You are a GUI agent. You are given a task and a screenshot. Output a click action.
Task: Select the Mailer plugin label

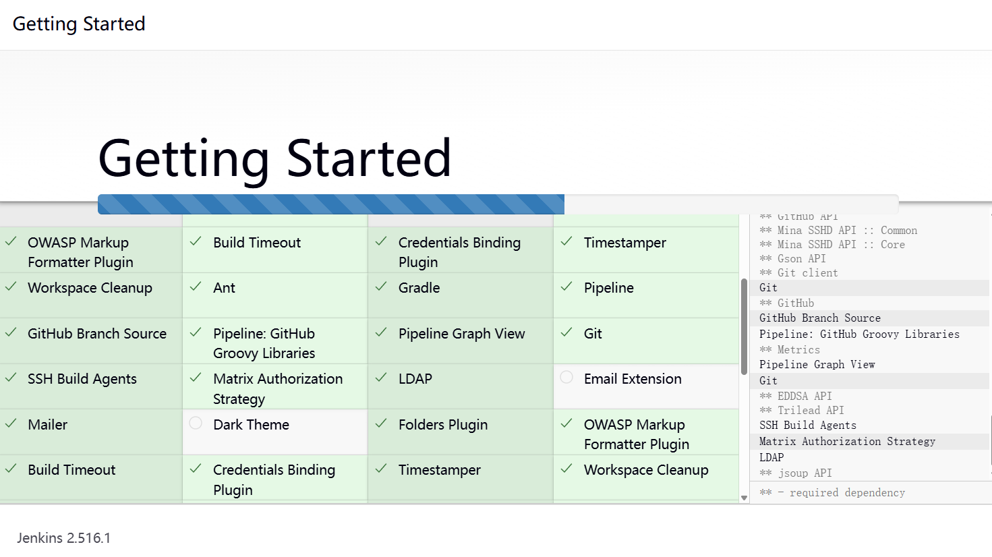(x=47, y=425)
